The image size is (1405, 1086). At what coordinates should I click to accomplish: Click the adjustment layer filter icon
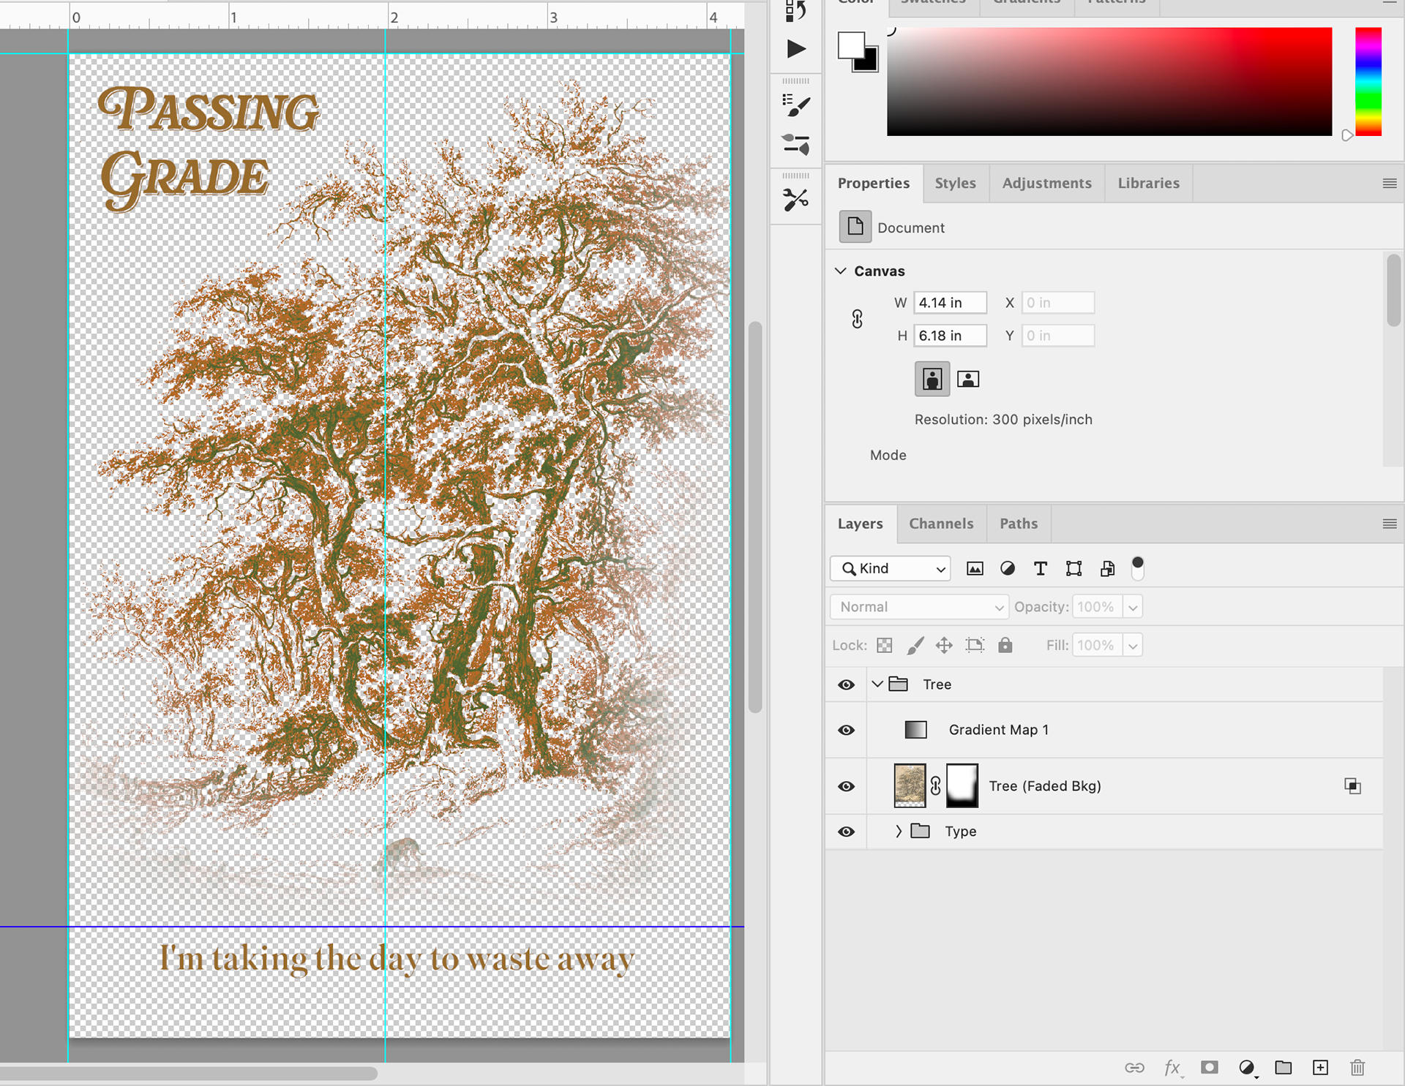(x=1008, y=568)
